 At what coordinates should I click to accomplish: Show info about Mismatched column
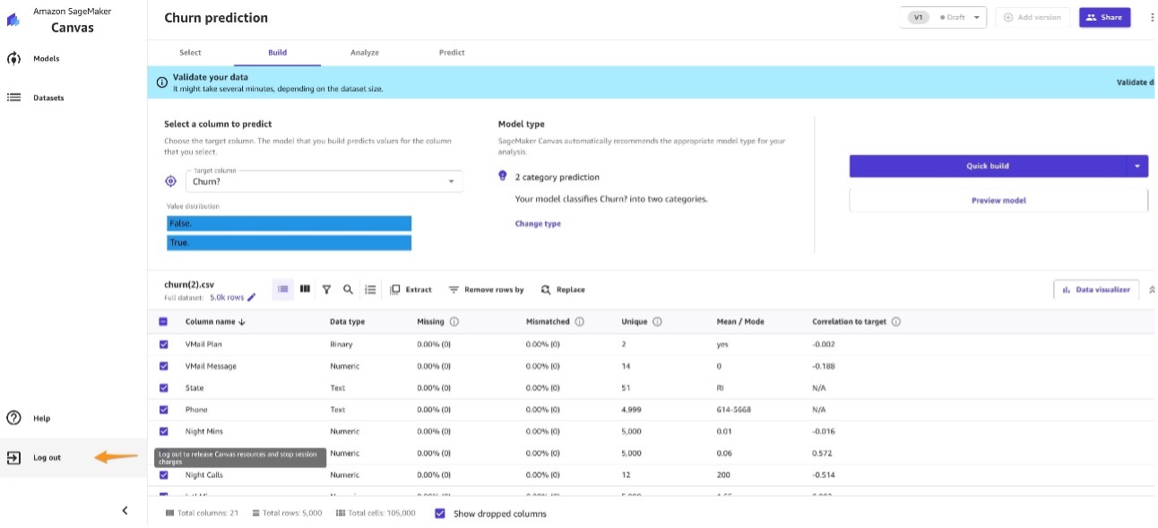579,322
